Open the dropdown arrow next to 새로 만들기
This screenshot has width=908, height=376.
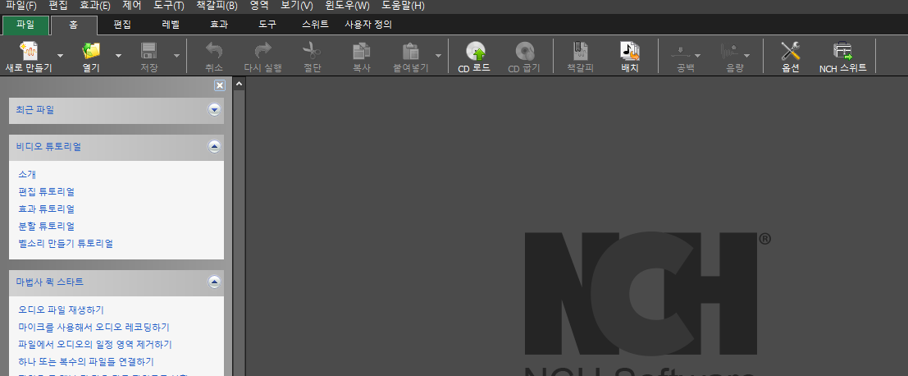click(61, 56)
